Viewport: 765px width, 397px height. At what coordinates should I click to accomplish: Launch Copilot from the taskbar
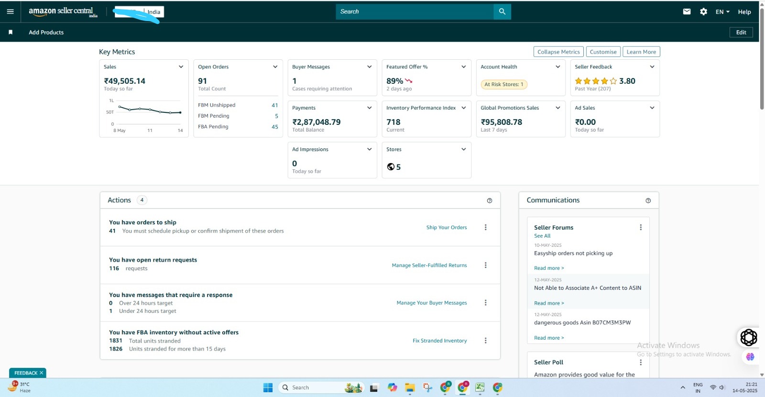click(x=393, y=387)
